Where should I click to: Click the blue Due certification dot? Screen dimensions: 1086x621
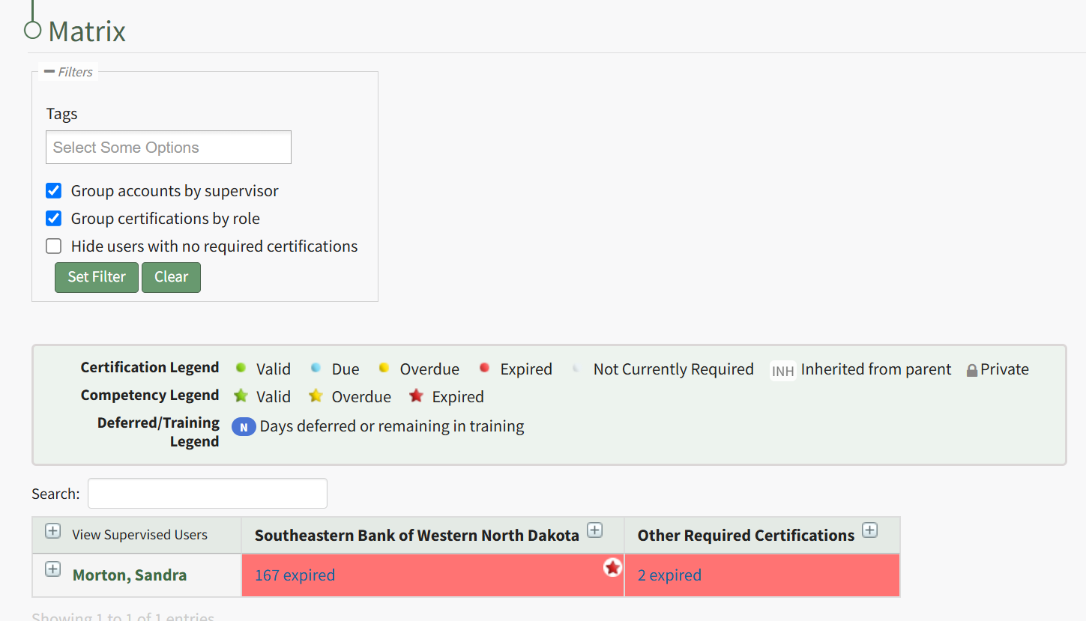pos(316,368)
